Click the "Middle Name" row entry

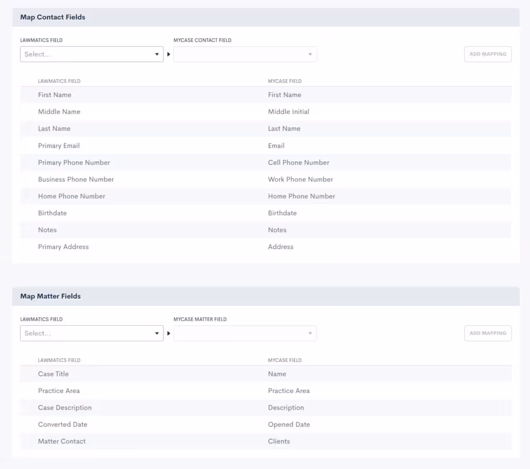[59, 112]
